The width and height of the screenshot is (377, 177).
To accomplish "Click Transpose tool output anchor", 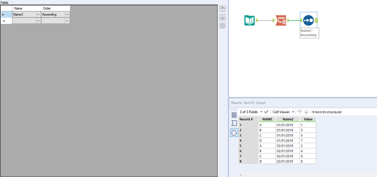I will coord(288,20).
